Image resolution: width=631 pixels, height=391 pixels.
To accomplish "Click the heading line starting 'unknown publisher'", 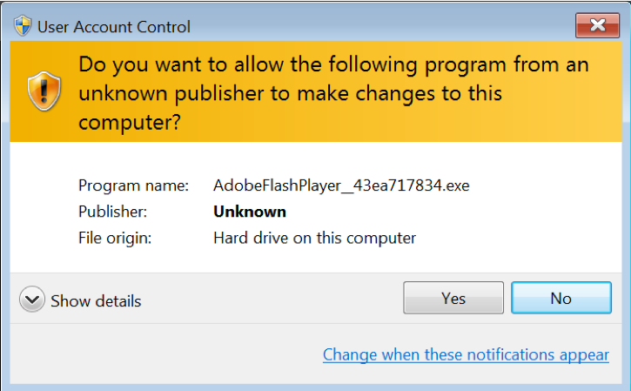I will click(290, 93).
